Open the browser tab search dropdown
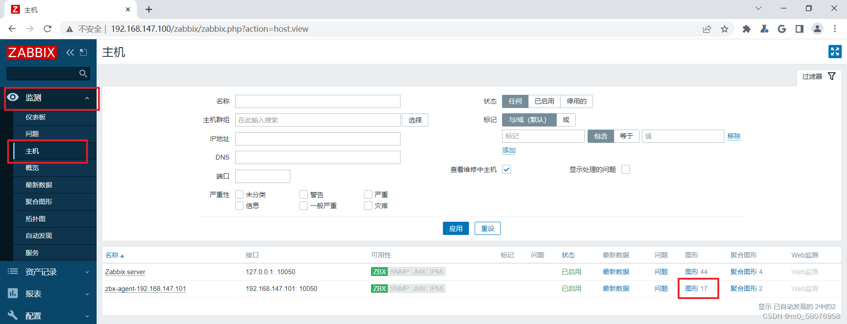847x324 pixels. coord(758,8)
